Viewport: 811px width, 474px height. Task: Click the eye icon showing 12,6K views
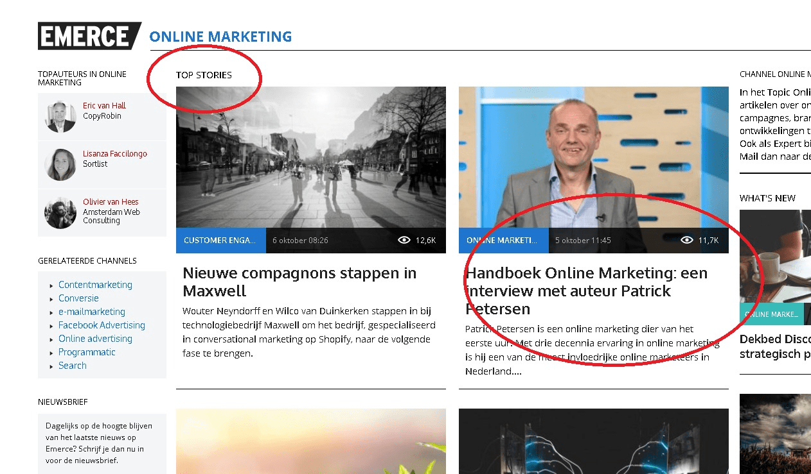pos(404,241)
